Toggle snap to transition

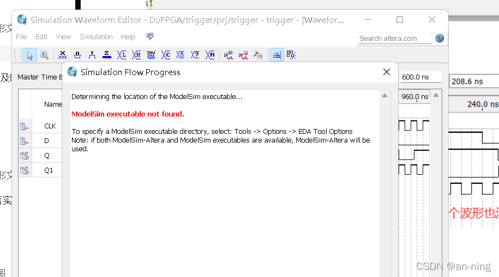(276, 55)
